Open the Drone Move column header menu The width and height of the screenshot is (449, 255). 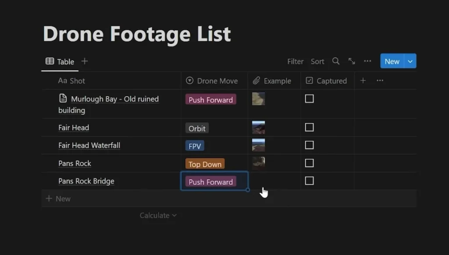tap(214, 81)
